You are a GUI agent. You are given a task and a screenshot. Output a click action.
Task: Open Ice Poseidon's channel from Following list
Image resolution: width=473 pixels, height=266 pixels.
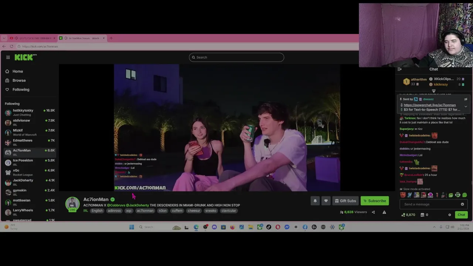point(30,162)
